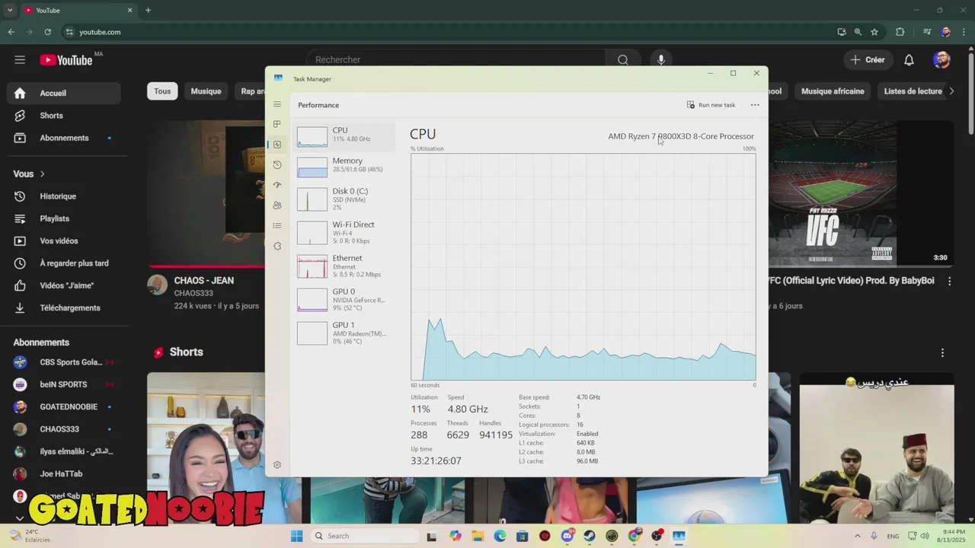
Task: Click the 4.80 GHz speed value
Action: (x=468, y=409)
